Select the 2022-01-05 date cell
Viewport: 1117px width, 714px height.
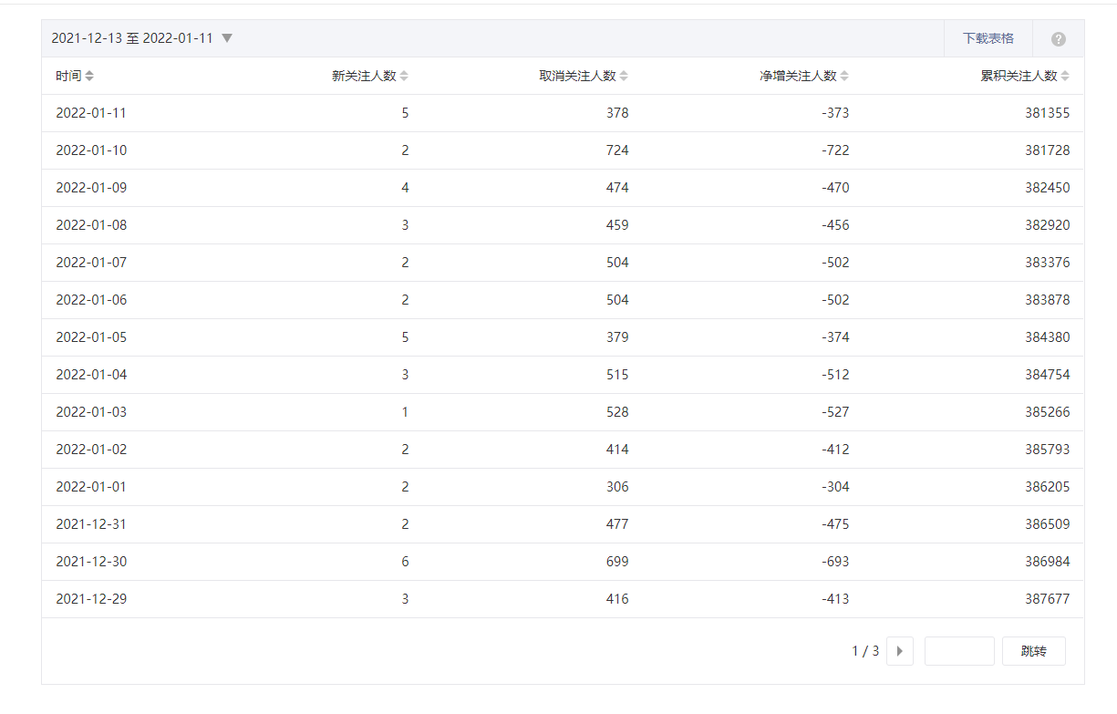[91, 337]
